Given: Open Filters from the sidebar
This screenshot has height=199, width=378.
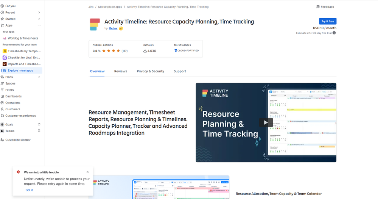Looking at the screenshot, I should [9, 90].
